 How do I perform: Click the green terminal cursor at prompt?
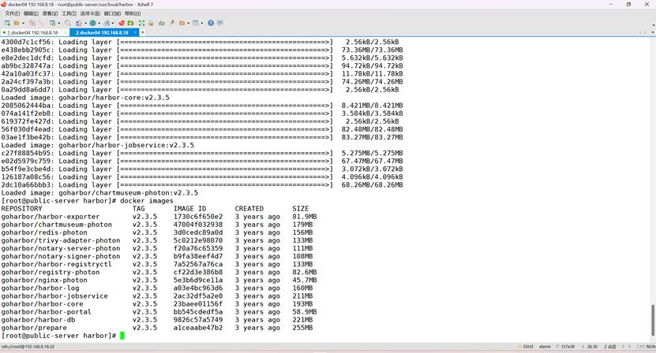tap(122, 336)
